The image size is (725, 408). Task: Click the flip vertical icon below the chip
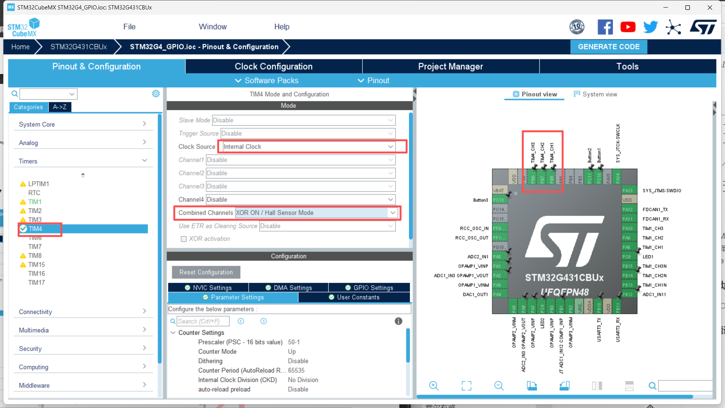(629, 386)
